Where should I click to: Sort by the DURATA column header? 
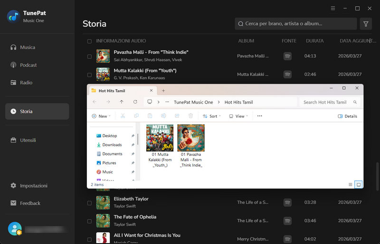pyautogui.click(x=314, y=41)
